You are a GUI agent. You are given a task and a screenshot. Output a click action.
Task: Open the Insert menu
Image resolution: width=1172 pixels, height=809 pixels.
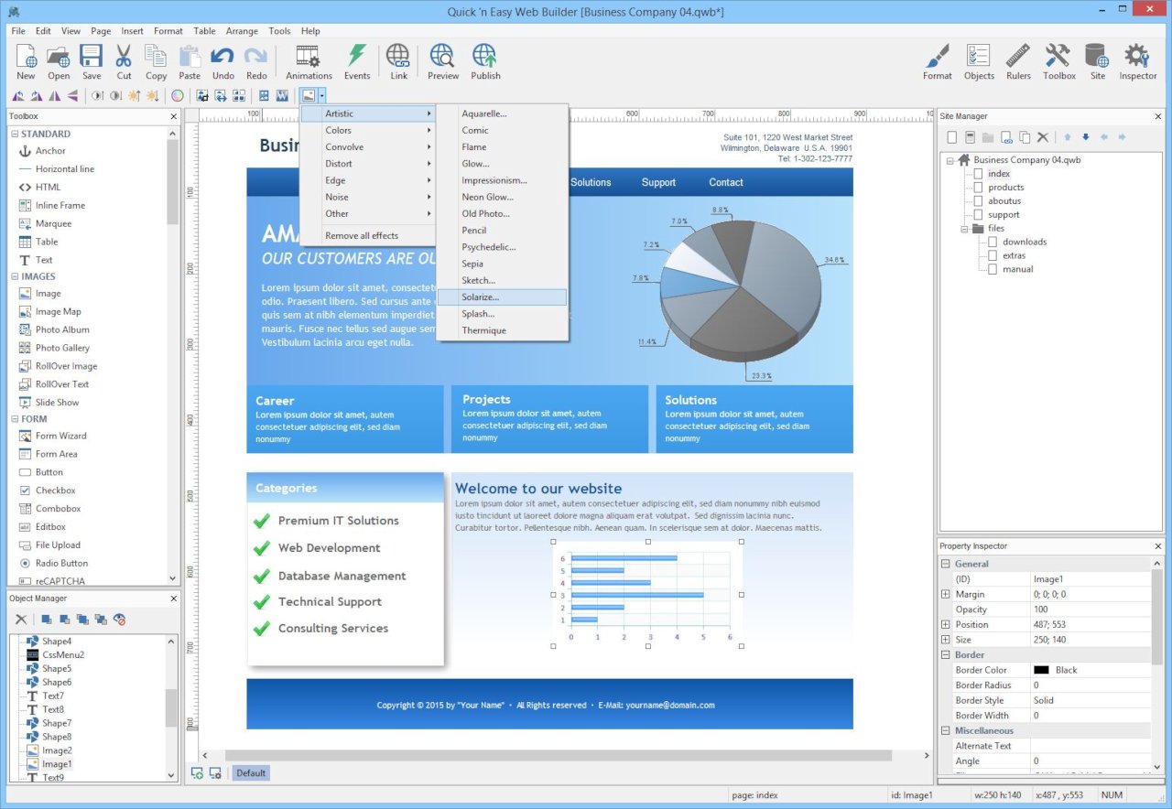(133, 31)
